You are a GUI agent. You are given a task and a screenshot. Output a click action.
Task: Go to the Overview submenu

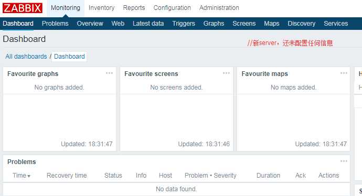[x=90, y=24]
